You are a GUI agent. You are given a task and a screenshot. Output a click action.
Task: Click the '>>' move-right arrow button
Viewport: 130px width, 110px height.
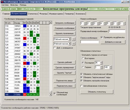73,44
